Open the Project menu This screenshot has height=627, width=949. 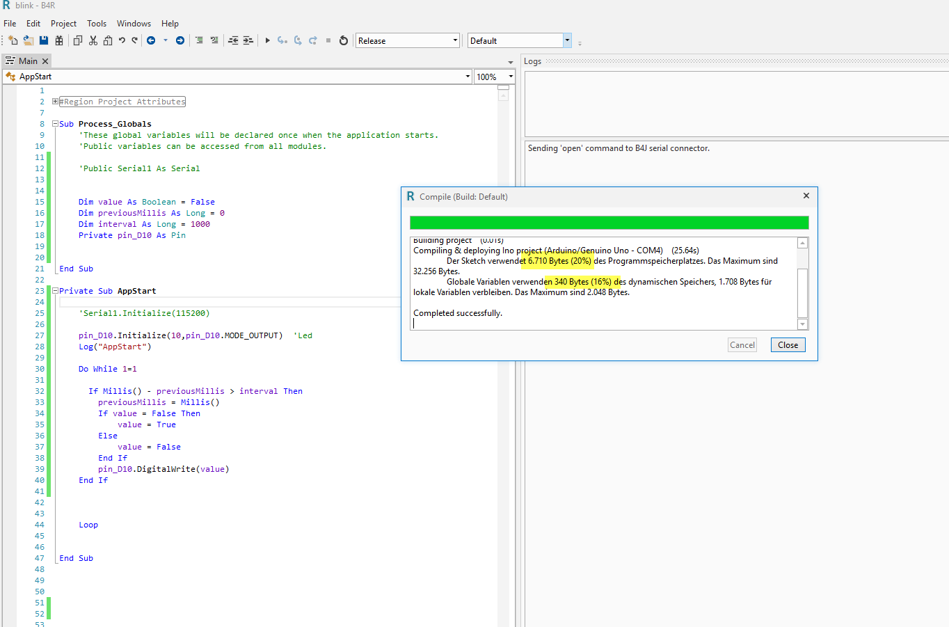pyautogui.click(x=63, y=24)
